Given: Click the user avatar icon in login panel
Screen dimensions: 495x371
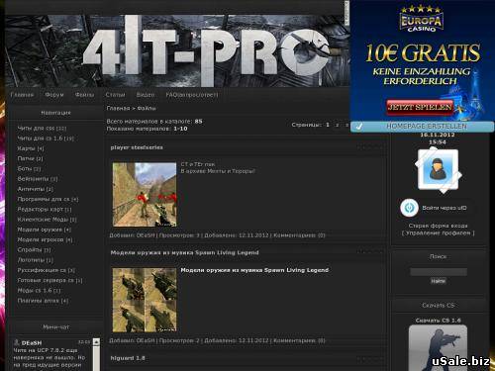Looking at the screenshot, I should pyautogui.click(x=438, y=169).
